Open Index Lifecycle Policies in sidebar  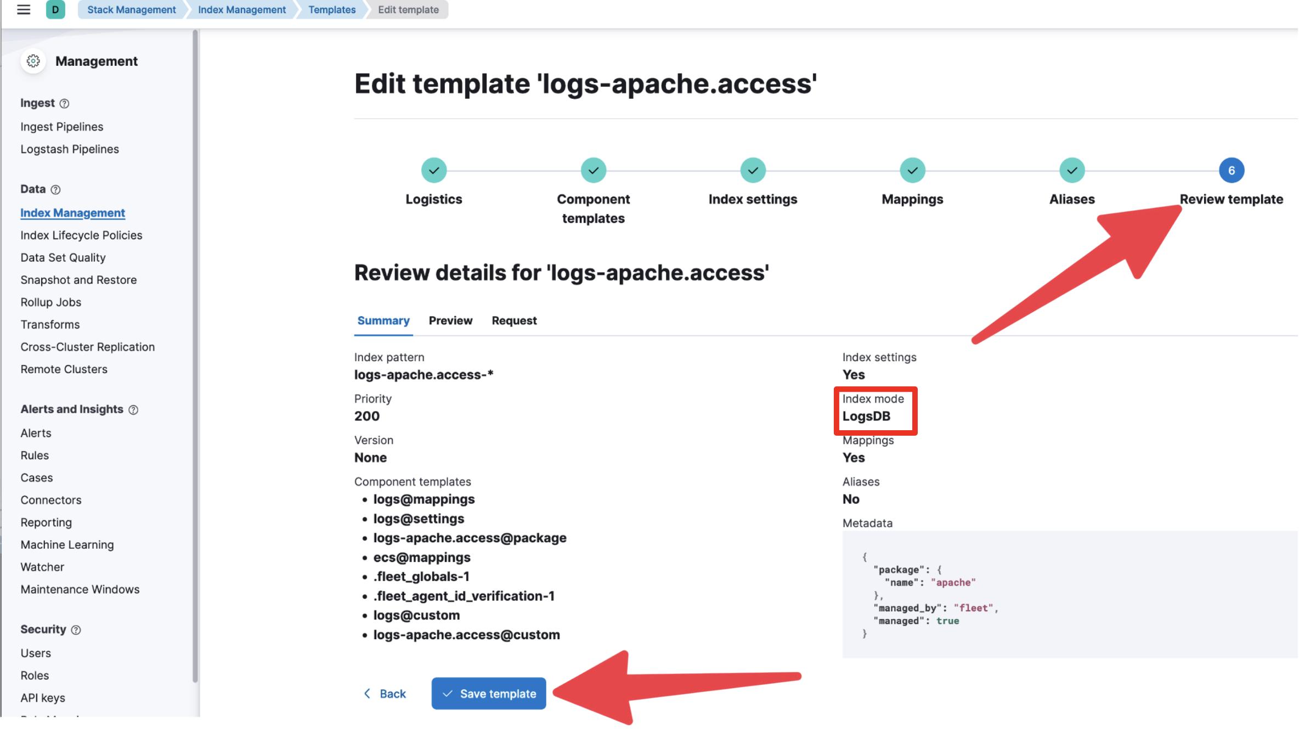pos(81,235)
